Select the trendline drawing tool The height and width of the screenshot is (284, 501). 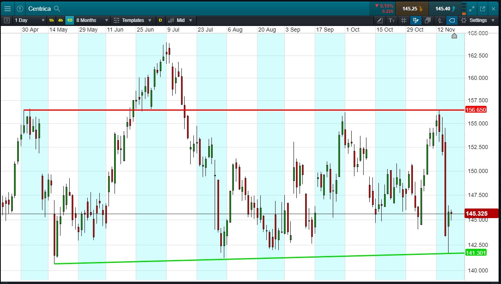pos(380,20)
